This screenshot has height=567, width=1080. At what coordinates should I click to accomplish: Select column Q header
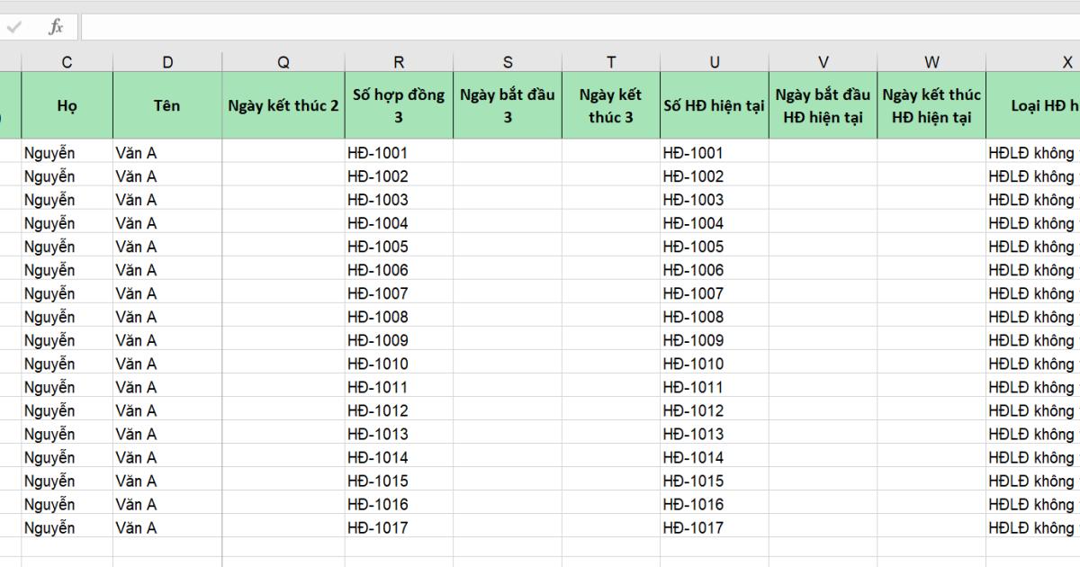[x=283, y=62]
